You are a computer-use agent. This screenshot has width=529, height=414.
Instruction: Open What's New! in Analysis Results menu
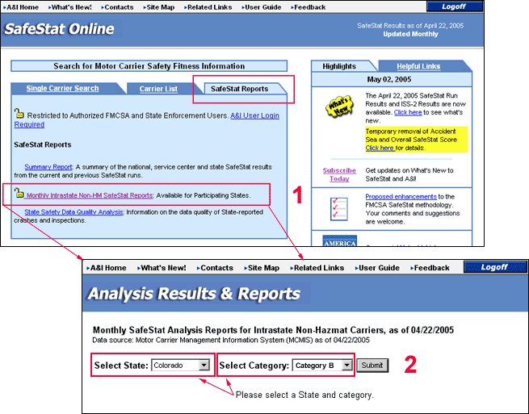[162, 268]
